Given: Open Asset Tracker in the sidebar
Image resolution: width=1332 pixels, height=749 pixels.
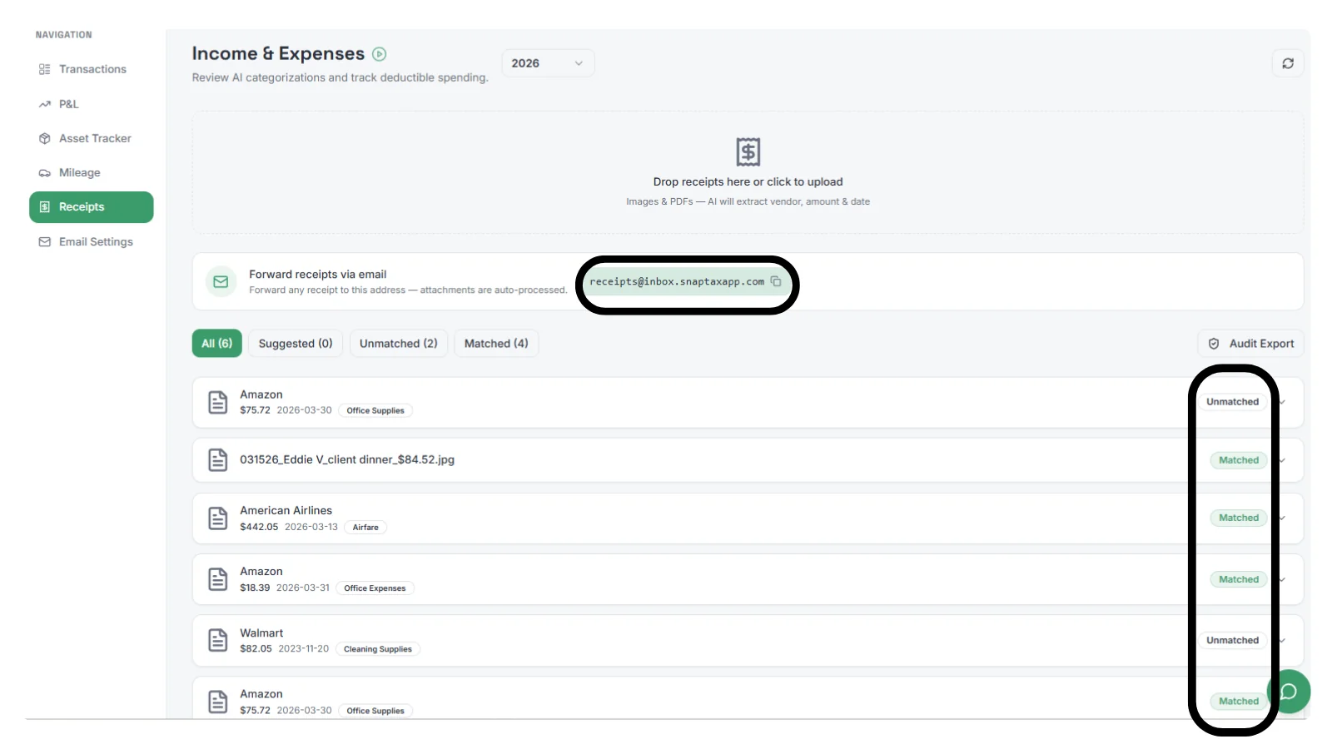Looking at the screenshot, I should [x=92, y=138].
